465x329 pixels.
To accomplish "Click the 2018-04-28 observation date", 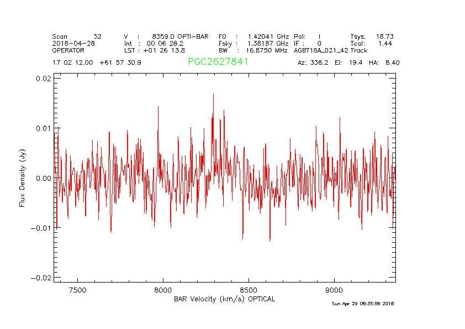I will click(75, 43).
